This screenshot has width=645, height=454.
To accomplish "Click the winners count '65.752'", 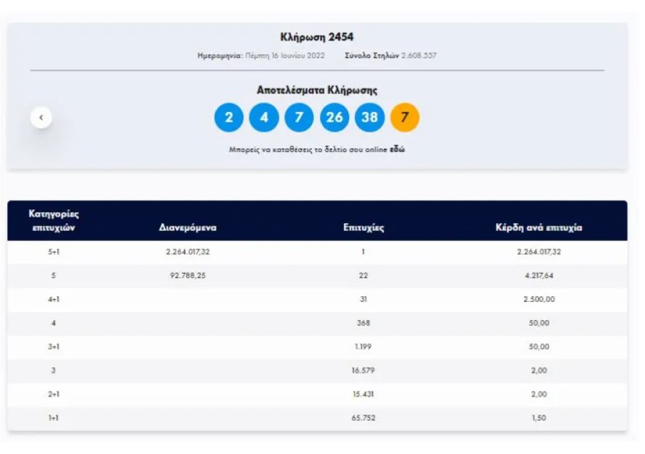I will (363, 419).
